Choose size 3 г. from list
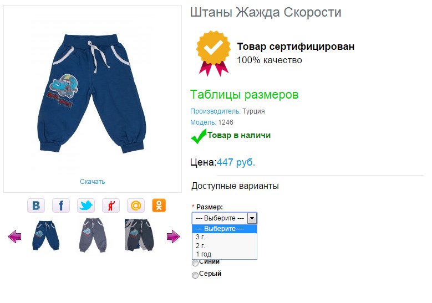432x303 pixels. click(225, 237)
